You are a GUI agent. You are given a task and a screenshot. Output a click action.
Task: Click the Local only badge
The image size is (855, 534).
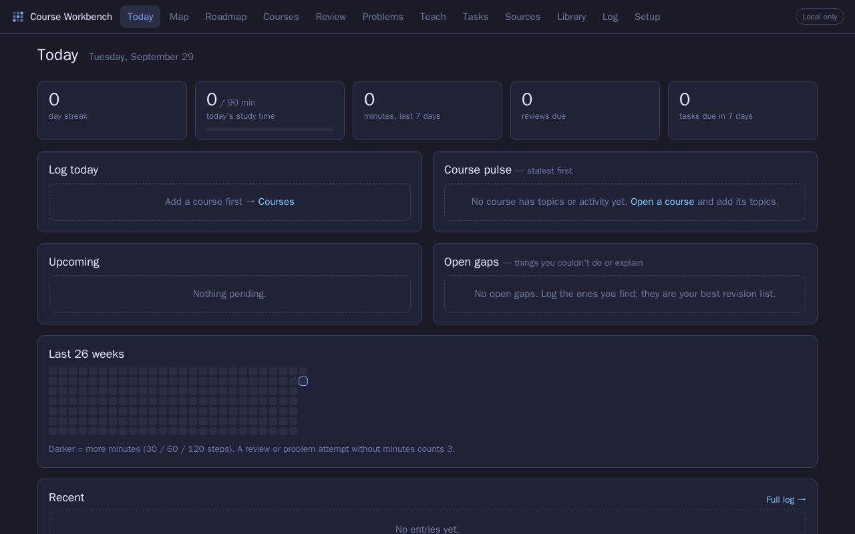click(820, 17)
